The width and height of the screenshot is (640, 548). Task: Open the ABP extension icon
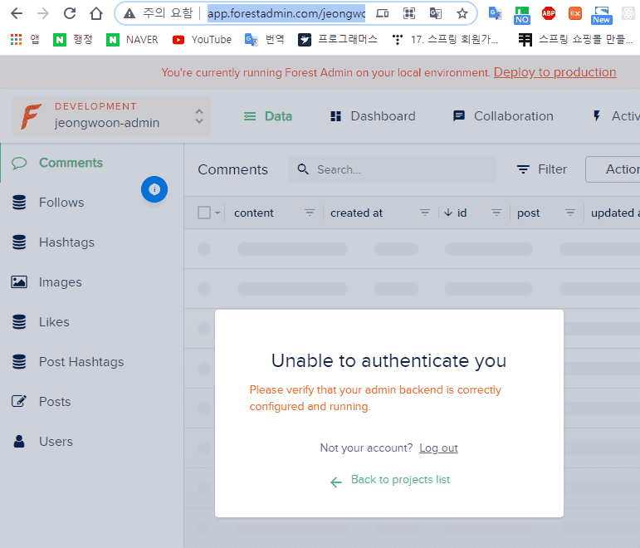pos(548,13)
